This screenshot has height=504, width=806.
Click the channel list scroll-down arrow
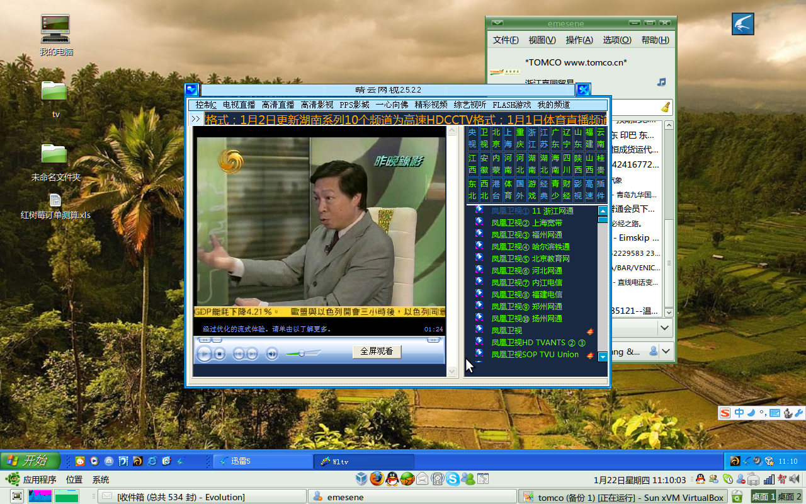coord(603,357)
